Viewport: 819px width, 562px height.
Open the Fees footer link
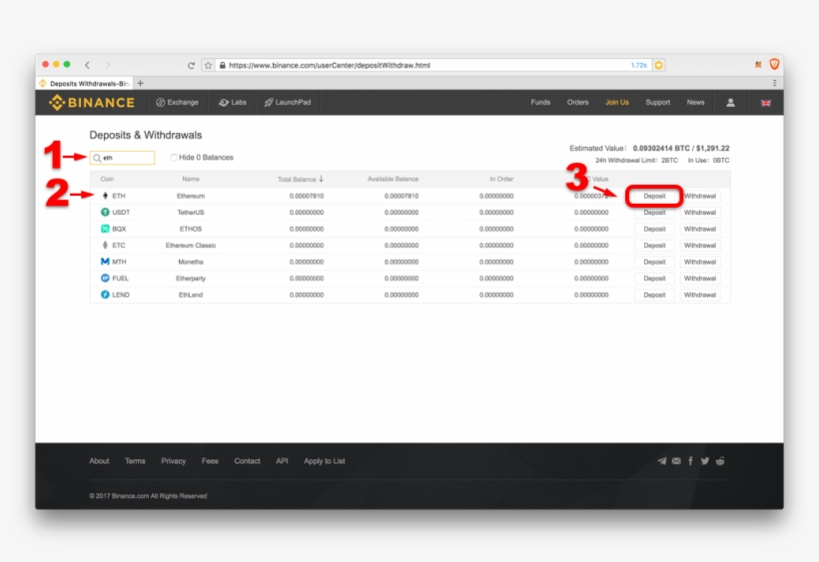(210, 461)
